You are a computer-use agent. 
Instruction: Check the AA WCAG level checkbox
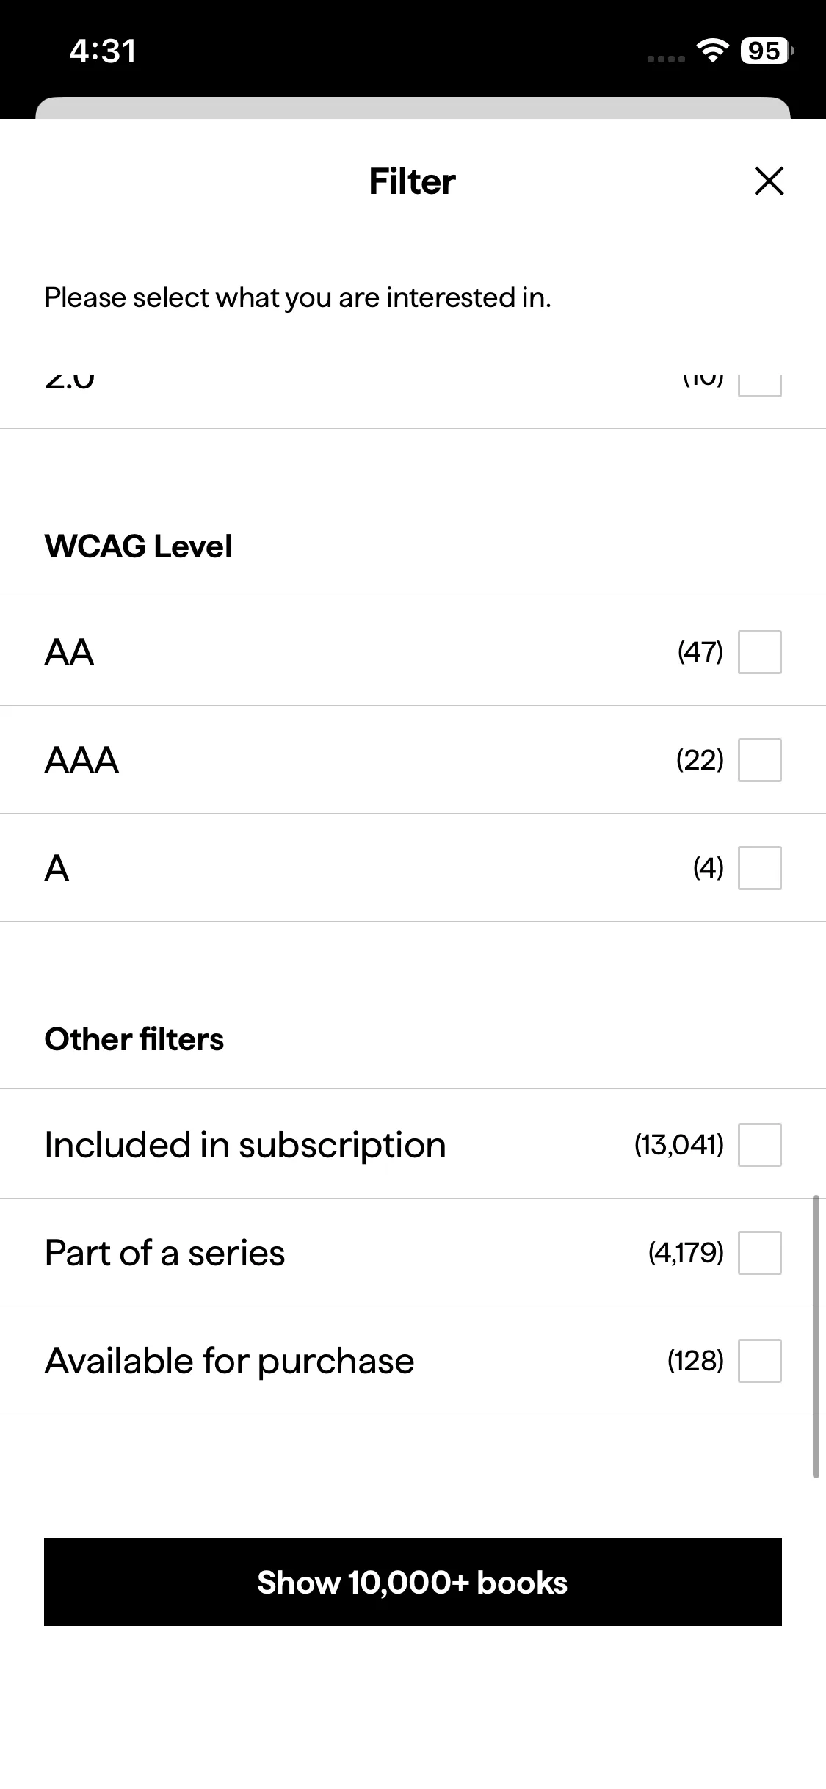(x=759, y=651)
